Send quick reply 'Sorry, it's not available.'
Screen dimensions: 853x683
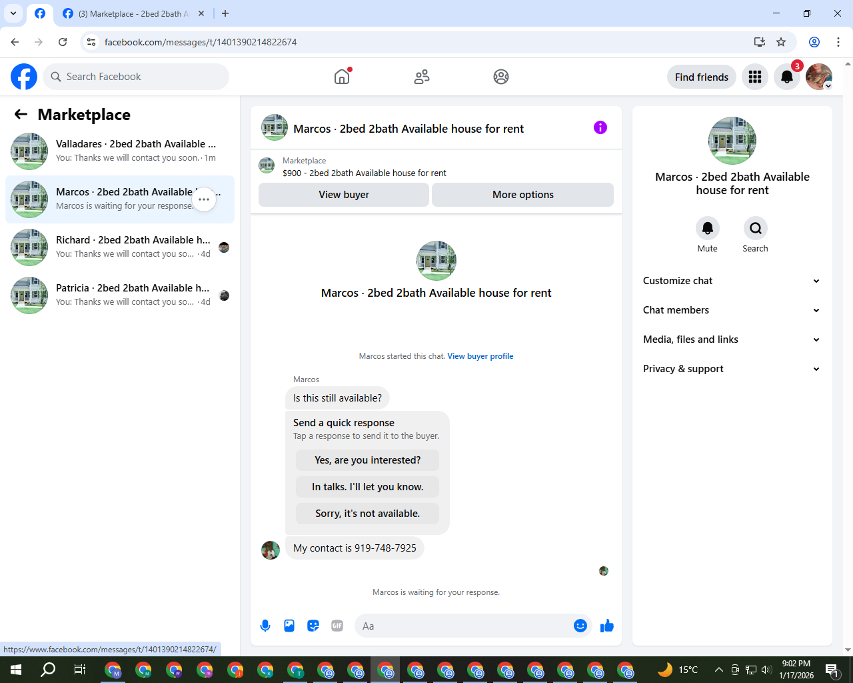368,514
